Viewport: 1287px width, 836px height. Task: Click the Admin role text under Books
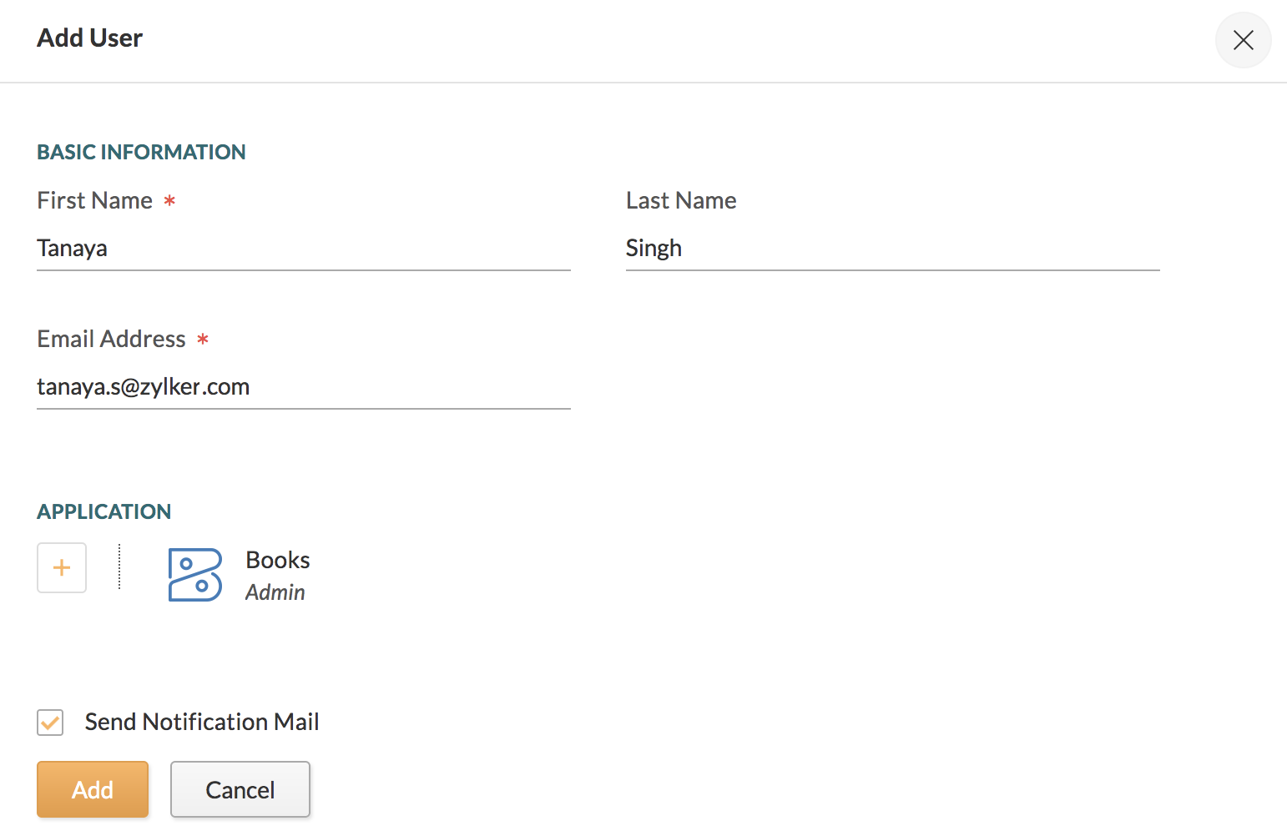click(275, 592)
